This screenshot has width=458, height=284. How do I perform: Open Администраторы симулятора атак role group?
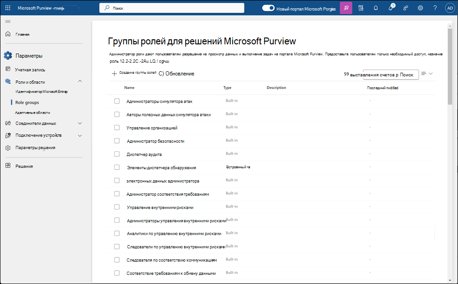[159, 102]
